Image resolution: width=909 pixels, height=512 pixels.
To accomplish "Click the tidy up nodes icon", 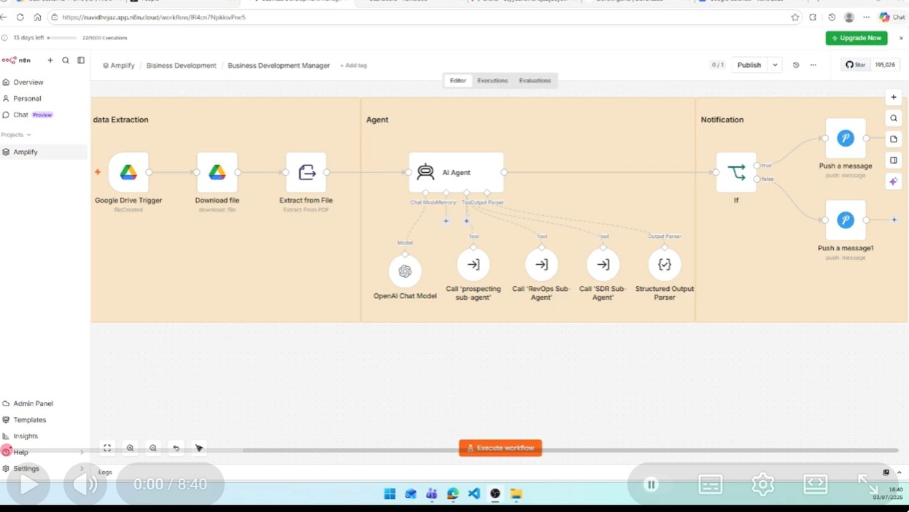I will [x=199, y=448].
